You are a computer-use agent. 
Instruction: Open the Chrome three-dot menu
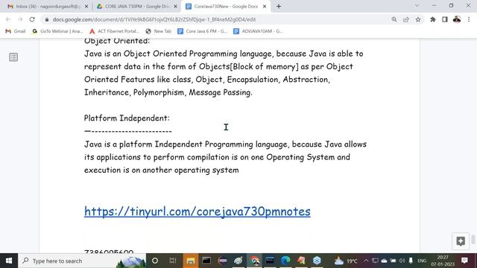469,19
